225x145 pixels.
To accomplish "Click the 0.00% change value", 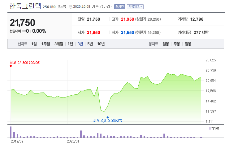I will click(39, 31).
